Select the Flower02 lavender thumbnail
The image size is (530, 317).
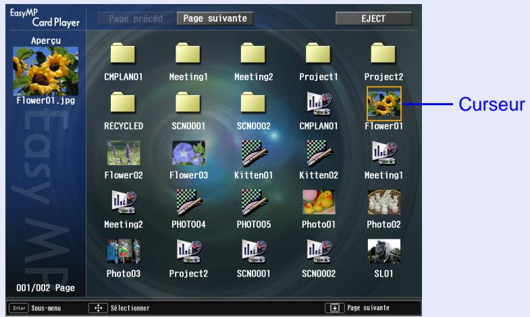point(124,153)
